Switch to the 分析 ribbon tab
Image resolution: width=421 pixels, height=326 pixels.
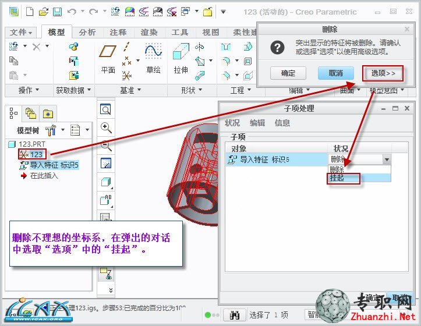[87, 33]
